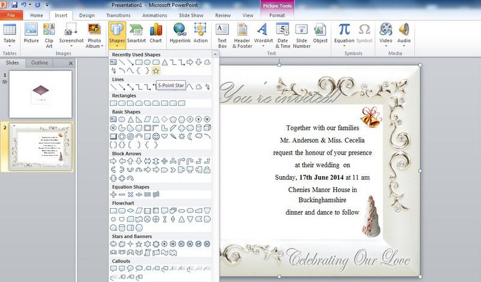Expand the Screenshot dropdown arrow
Screen dimensions: 481x282
tap(71, 46)
